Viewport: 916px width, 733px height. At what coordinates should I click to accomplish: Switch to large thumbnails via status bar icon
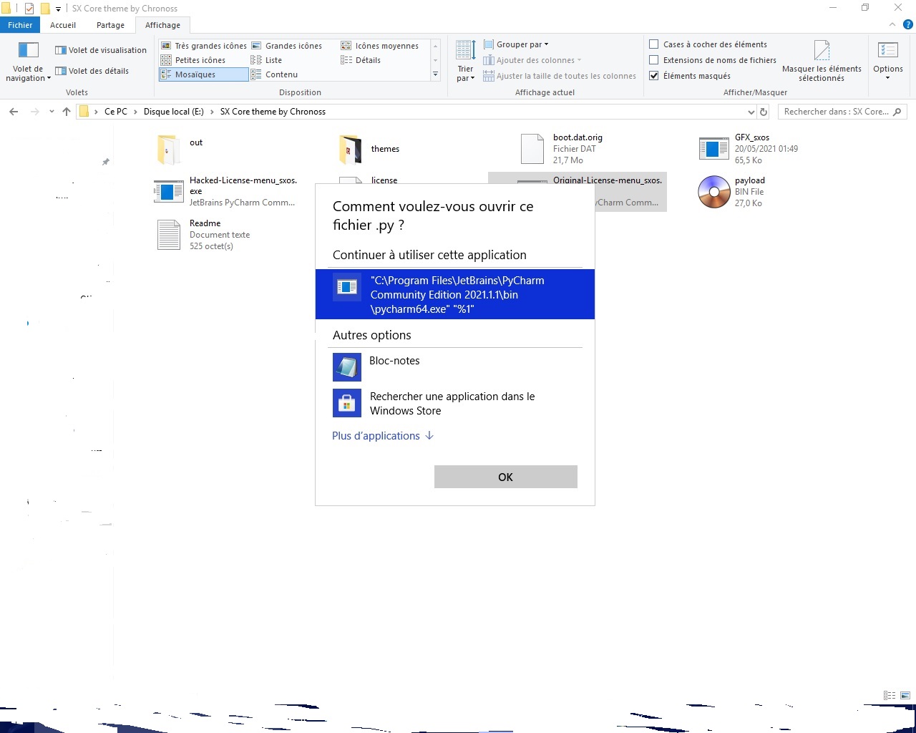point(905,695)
